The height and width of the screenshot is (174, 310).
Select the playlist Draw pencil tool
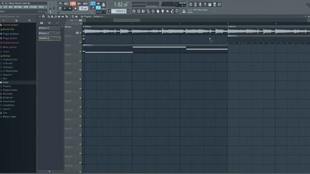click(x=49, y=16)
